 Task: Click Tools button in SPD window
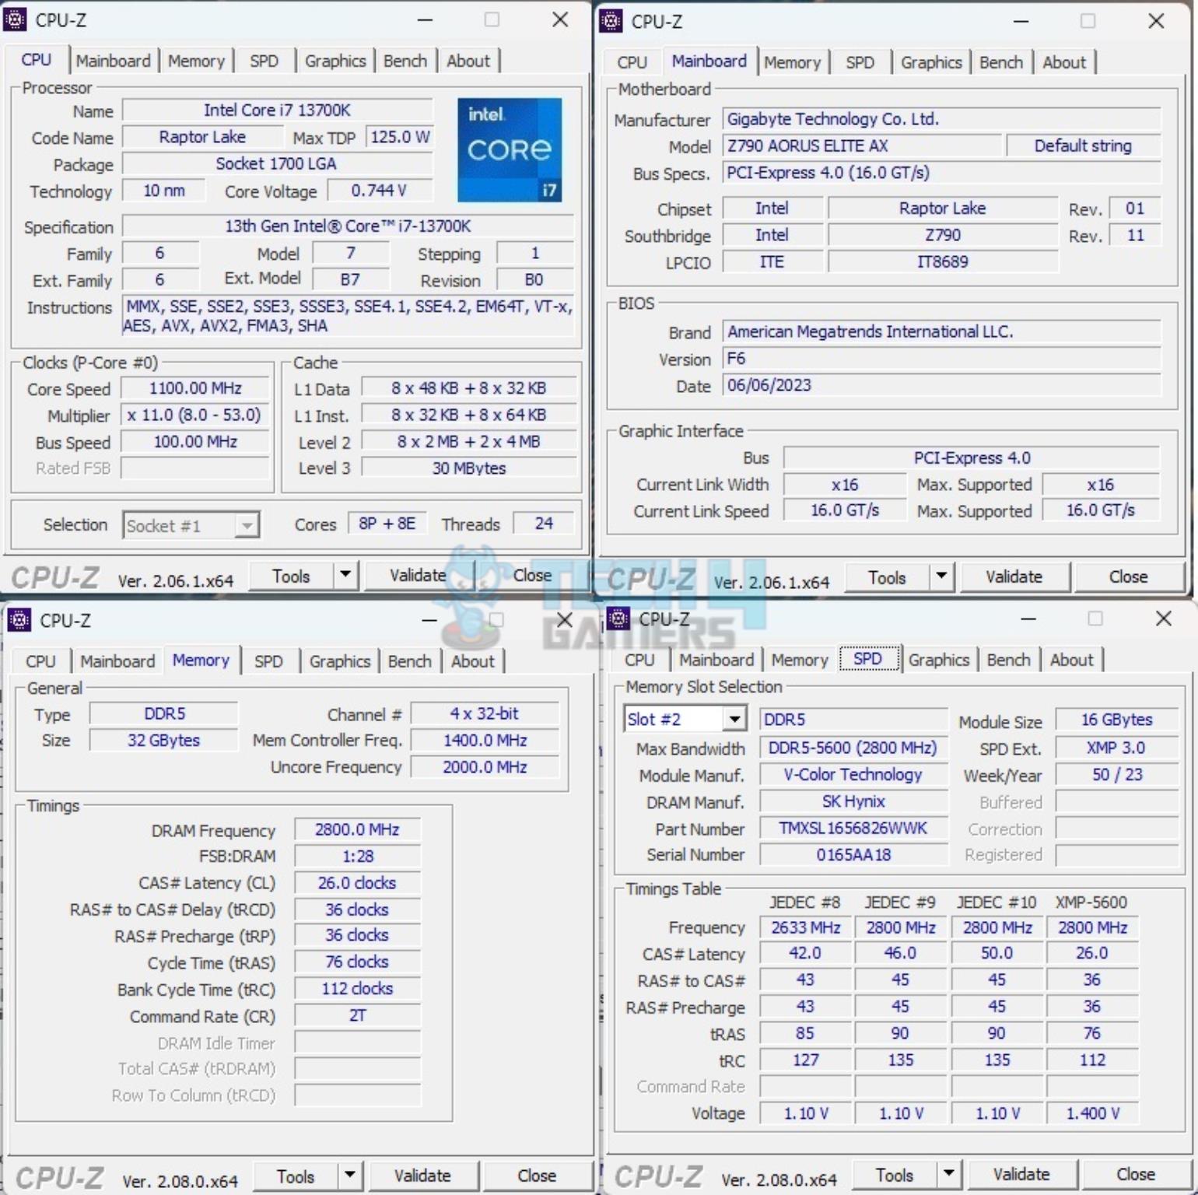(x=895, y=1175)
